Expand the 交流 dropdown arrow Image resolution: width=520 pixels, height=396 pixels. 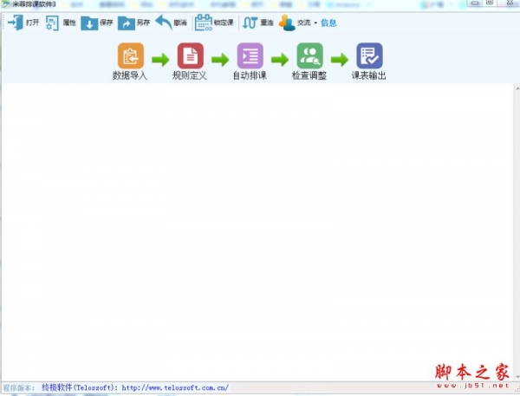[x=315, y=23]
